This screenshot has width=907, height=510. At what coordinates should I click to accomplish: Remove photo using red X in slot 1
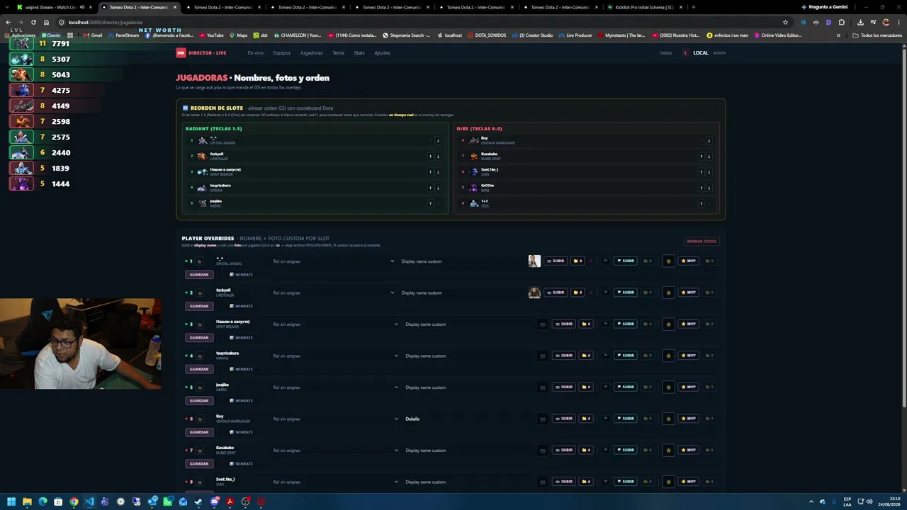point(590,261)
